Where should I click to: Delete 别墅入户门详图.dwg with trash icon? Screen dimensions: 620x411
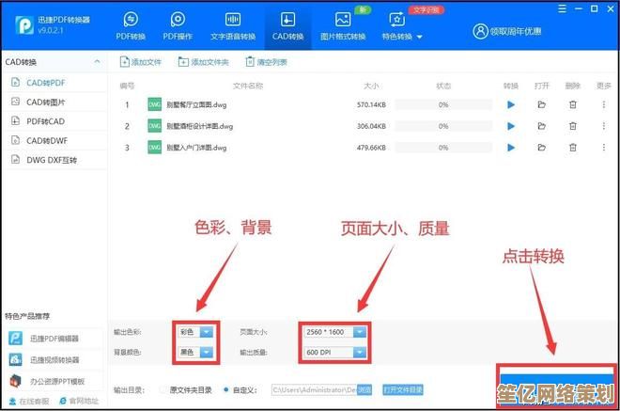(573, 148)
